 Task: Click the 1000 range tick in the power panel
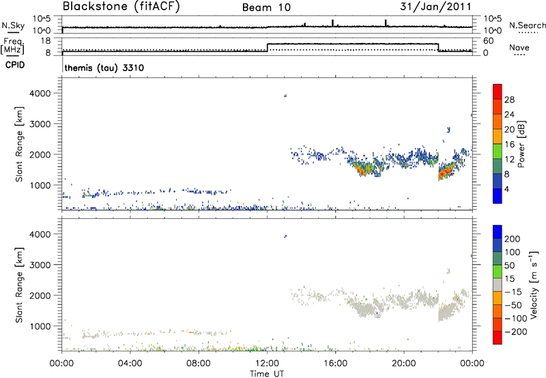coord(40,185)
